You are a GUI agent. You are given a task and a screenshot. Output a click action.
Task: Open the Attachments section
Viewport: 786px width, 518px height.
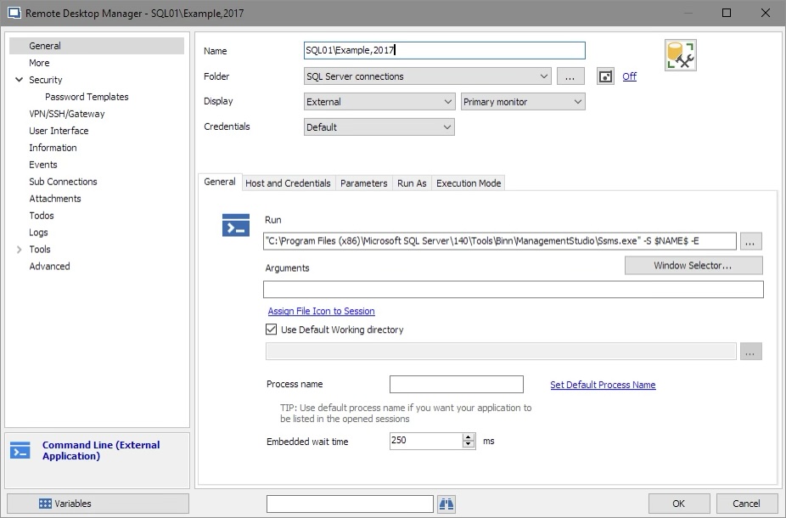(55, 199)
